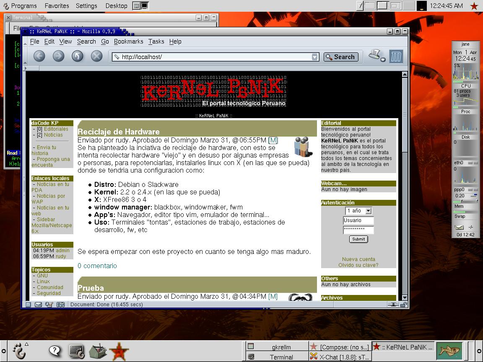Collapse the navigation toolbar using its grippy
This screenshot has height=362, width=483.
coord(25,57)
